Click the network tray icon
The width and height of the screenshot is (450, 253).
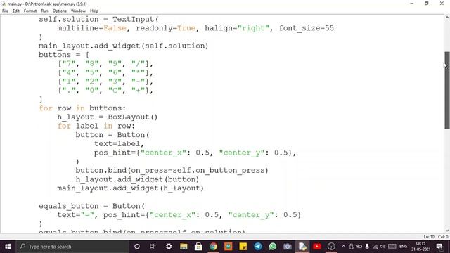(x=375, y=247)
